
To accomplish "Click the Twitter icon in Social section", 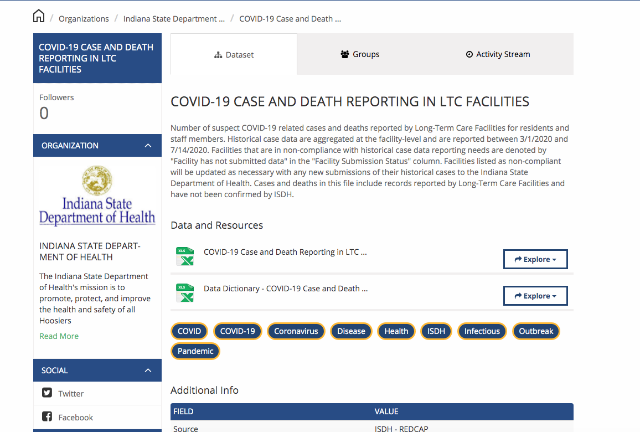I will pos(47,393).
